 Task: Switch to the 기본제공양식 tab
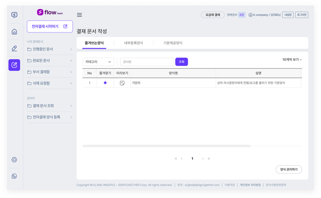pos(172,43)
